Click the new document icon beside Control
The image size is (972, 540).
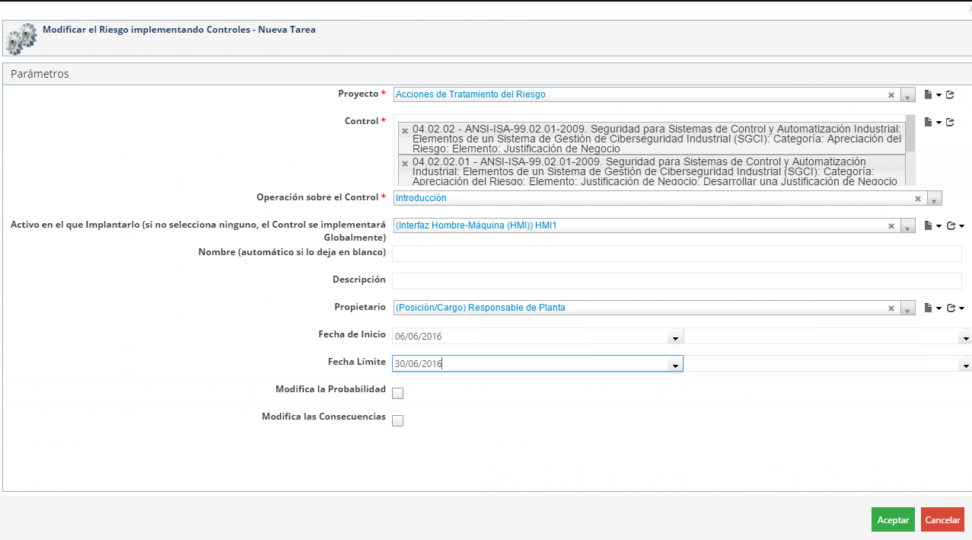[x=929, y=122]
